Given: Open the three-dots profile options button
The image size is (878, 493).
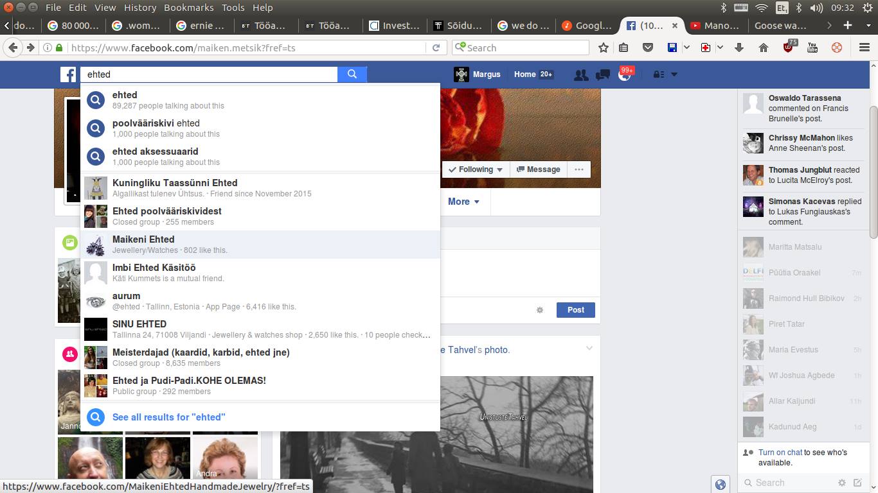Looking at the screenshot, I should (579, 169).
